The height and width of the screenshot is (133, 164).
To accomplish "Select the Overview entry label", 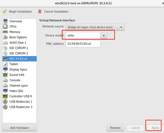I will point(16,21).
